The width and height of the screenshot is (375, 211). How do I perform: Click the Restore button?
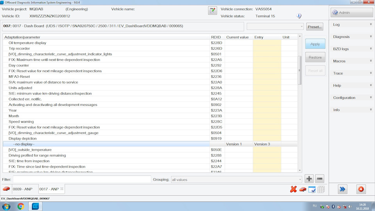(x=315, y=57)
